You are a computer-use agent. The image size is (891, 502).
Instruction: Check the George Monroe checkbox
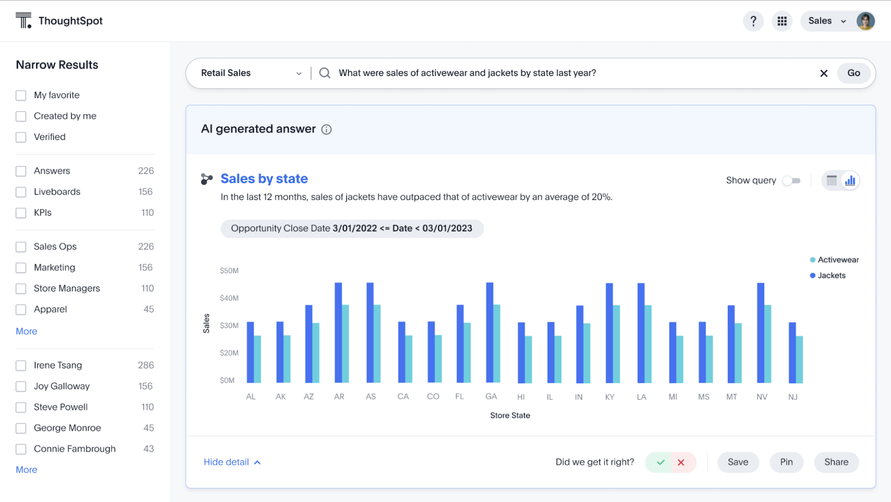pyautogui.click(x=21, y=428)
